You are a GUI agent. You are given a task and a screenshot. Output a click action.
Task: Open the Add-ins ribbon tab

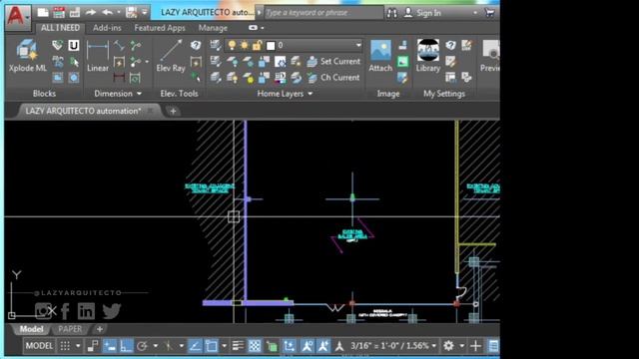coord(107,28)
